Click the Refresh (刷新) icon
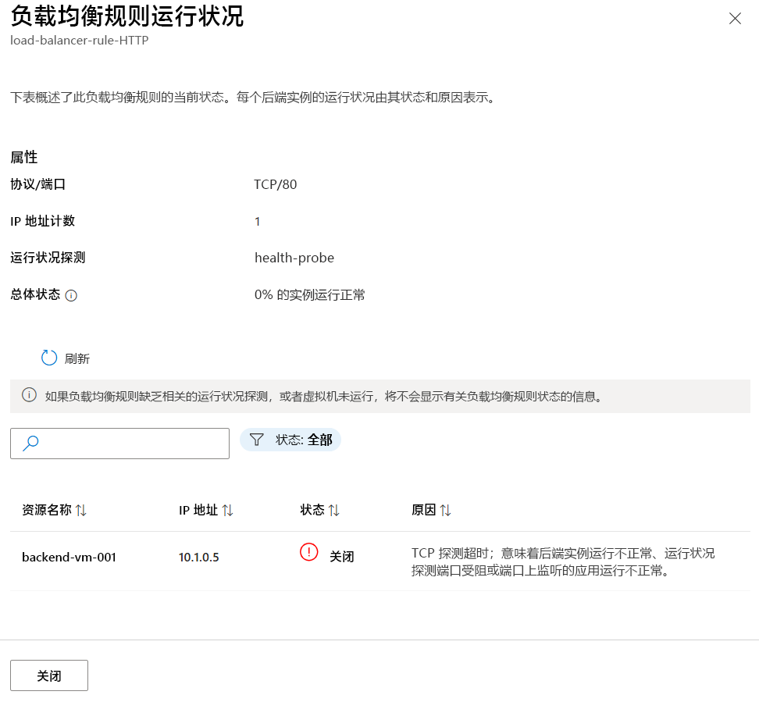Image resolution: width=759 pixels, height=702 pixels. (49, 357)
